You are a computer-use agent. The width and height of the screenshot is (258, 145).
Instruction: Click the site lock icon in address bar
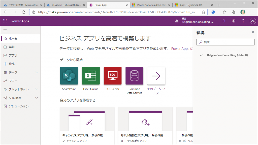(x=34, y=12)
